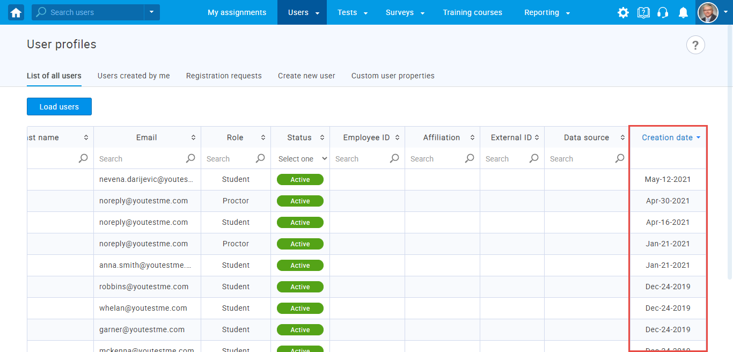The height and width of the screenshot is (352, 733).
Task: Sort by the Status column arrows
Action: 322,138
